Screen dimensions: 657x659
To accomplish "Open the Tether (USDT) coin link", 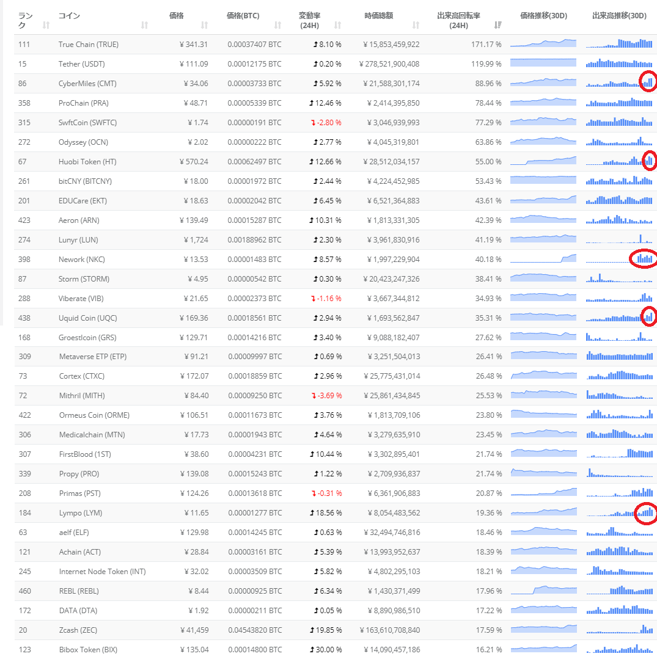I will tap(84, 64).
